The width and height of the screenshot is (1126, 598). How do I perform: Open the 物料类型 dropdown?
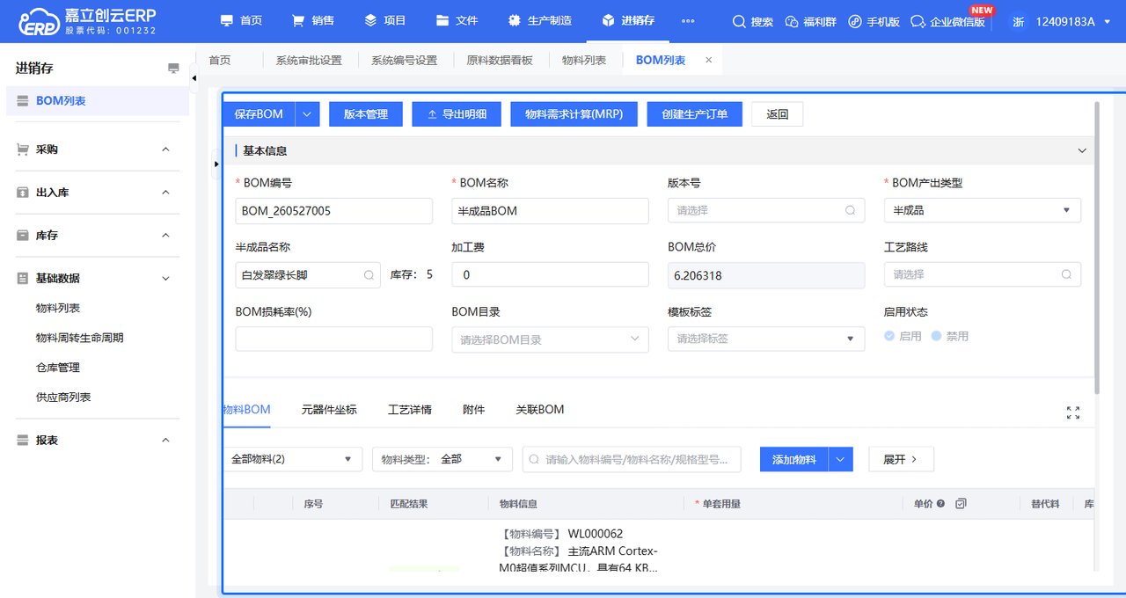click(442, 459)
